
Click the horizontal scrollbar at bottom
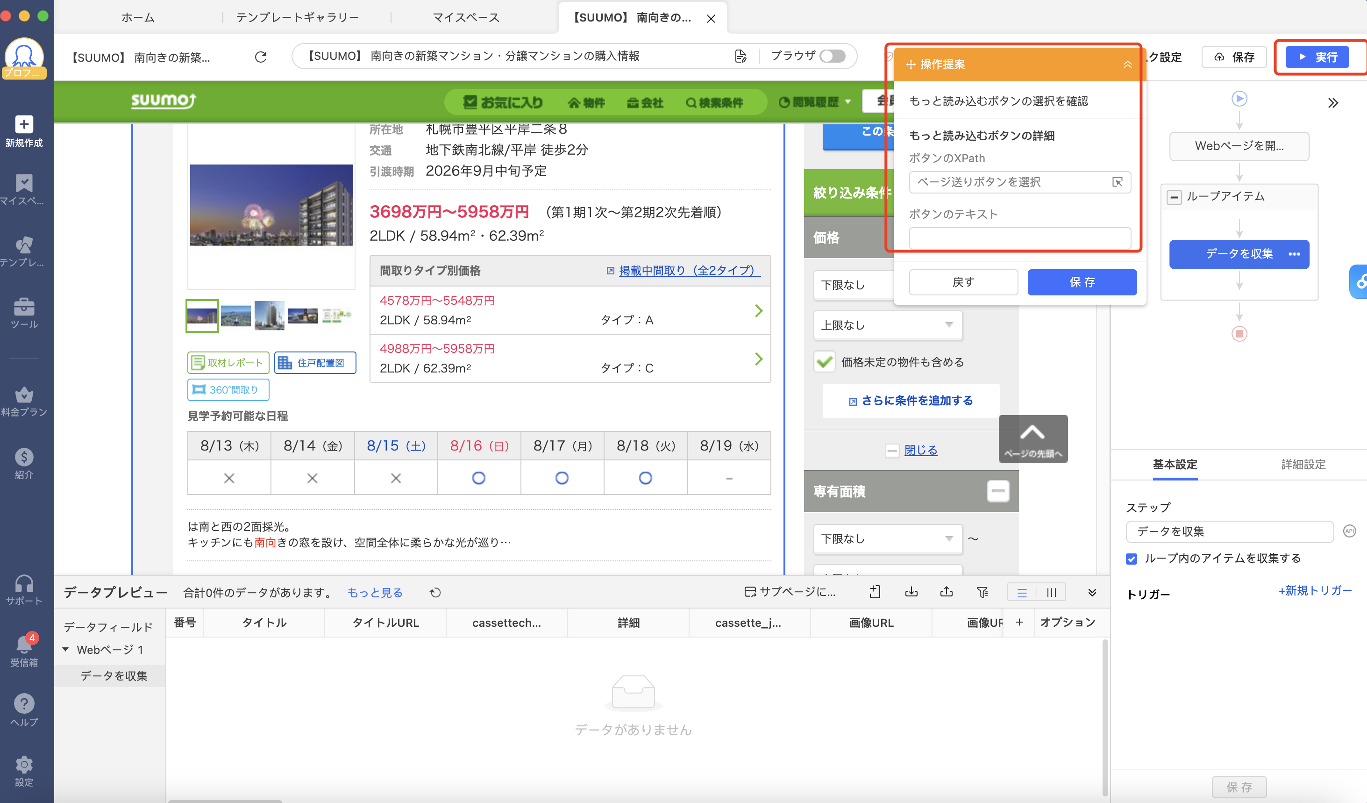coord(225,801)
